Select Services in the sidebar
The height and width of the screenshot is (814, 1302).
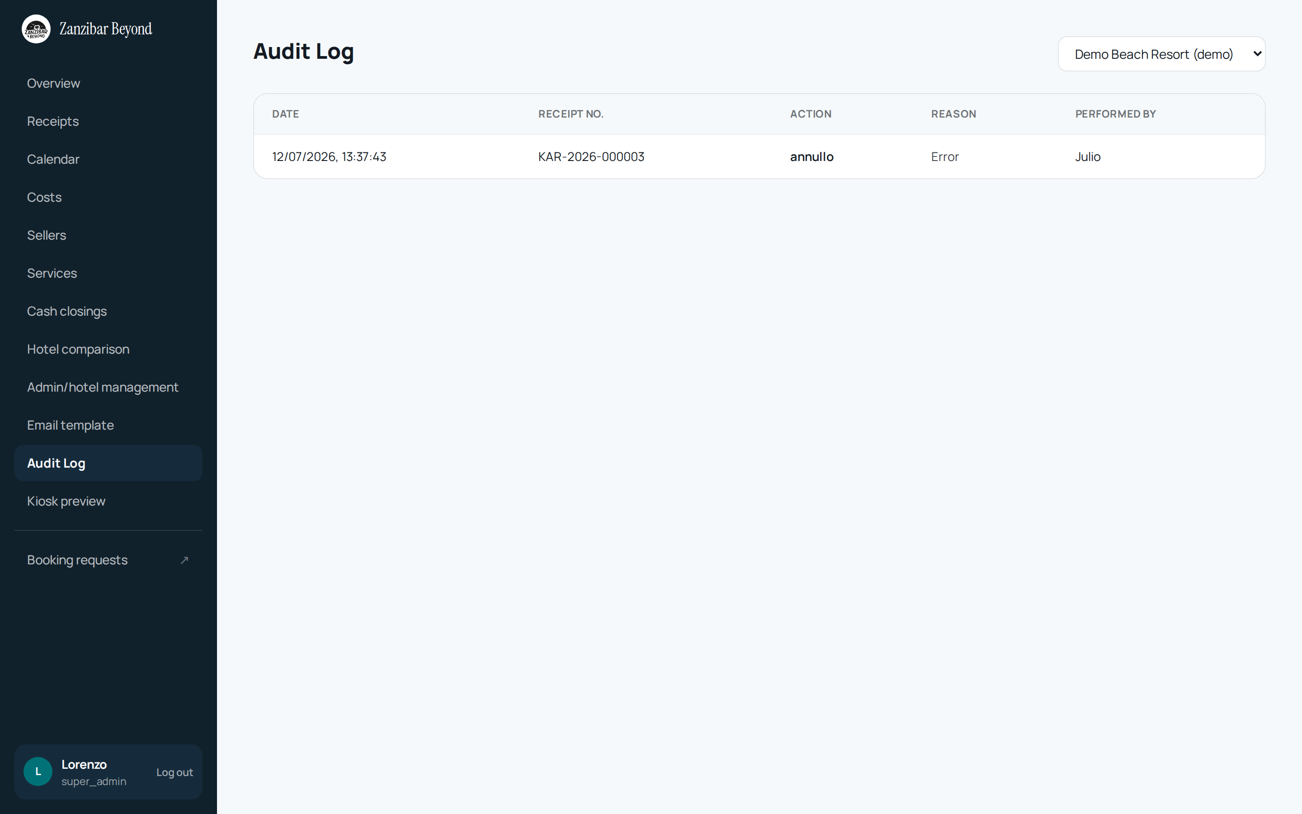coord(108,273)
